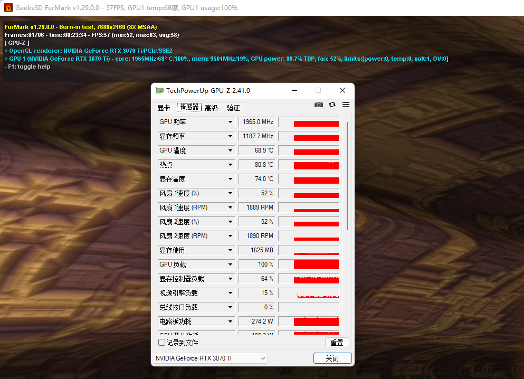This screenshot has width=524, height=379.
Task: Click the 1965.0 MHz value
Action: tap(256, 122)
